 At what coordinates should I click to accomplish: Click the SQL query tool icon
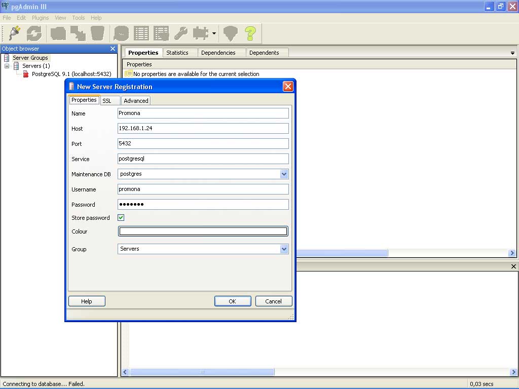[121, 33]
